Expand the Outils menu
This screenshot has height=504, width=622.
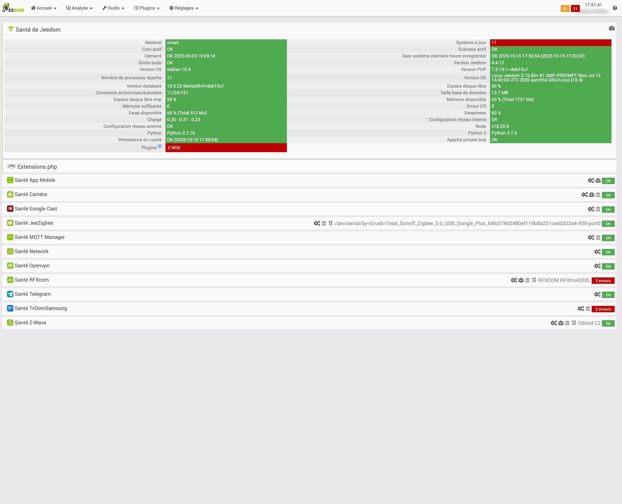(113, 8)
